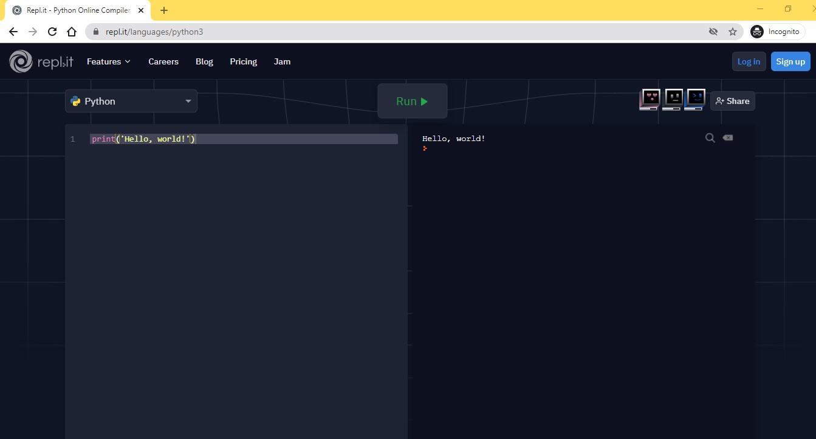Click the blue winking computer avatar

(694, 100)
